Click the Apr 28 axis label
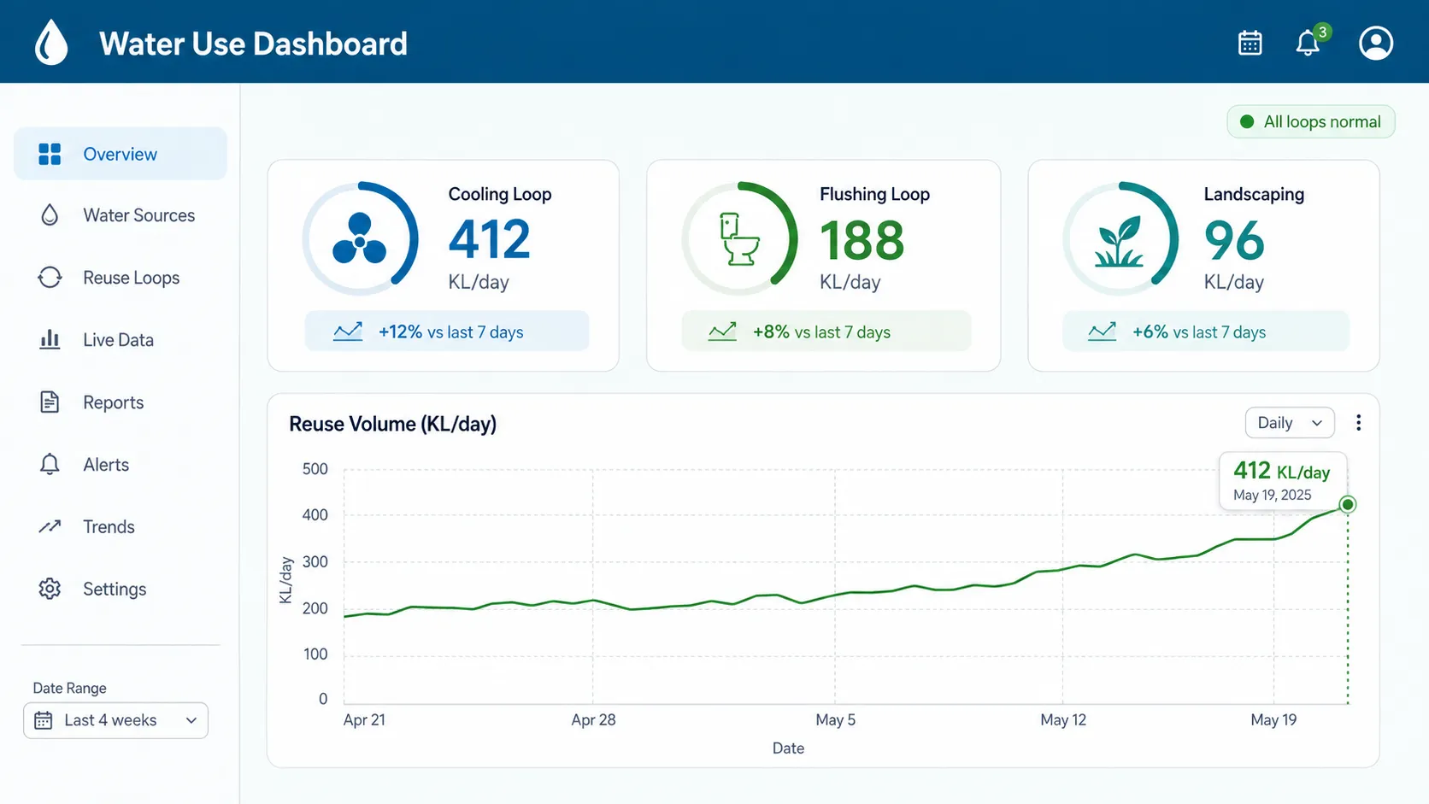Image resolution: width=1429 pixels, height=804 pixels. (x=593, y=719)
